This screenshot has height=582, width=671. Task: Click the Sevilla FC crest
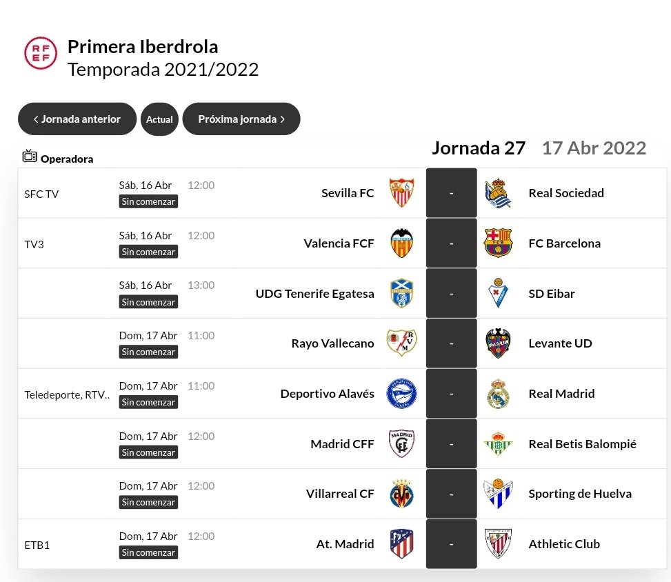pyautogui.click(x=401, y=193)
